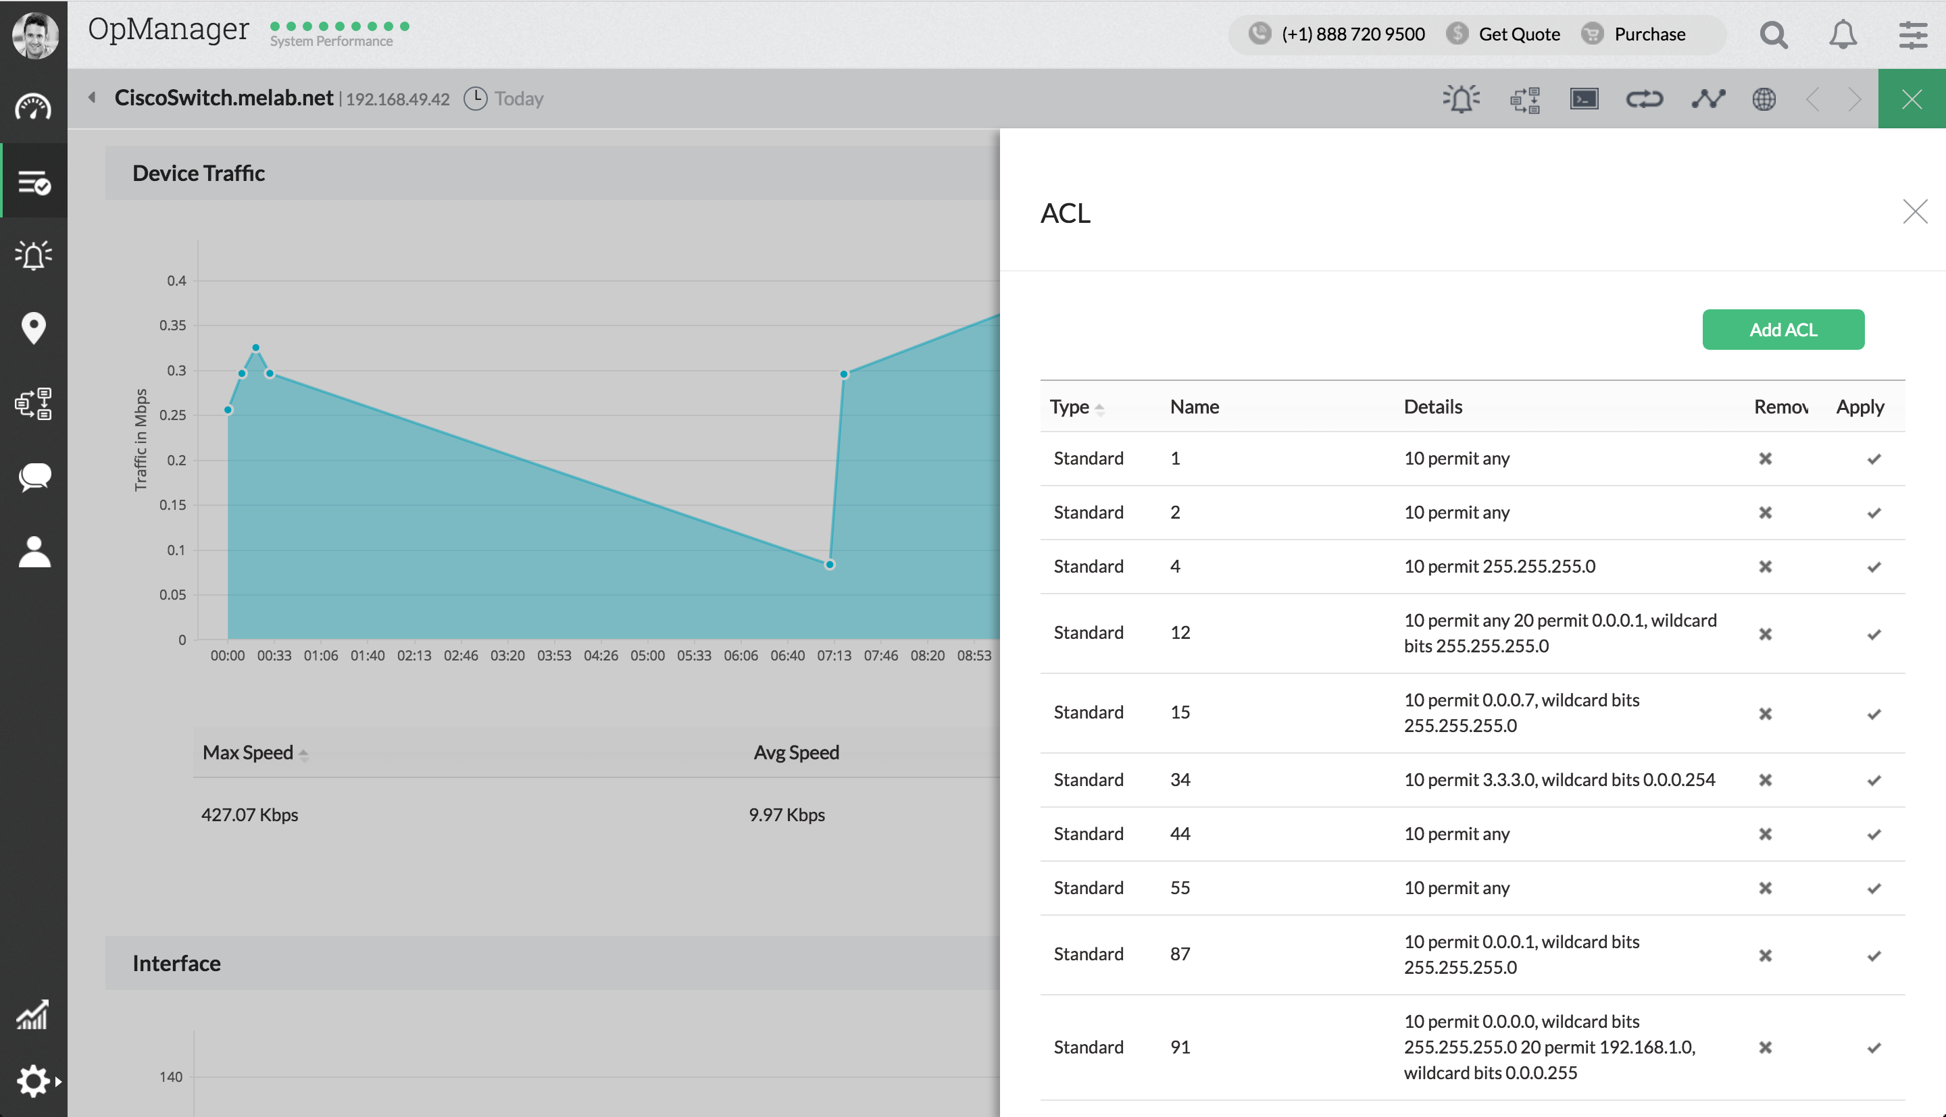Open the maps location pin icon

coord(33,328)
